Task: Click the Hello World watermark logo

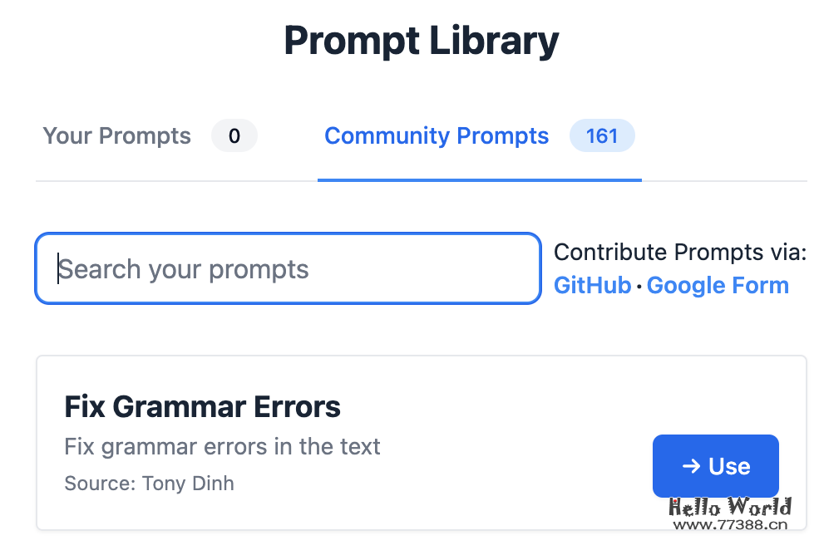Action: click(730, 507)
